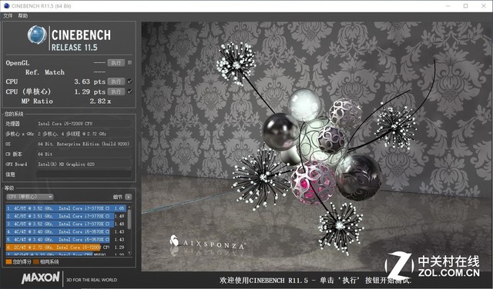Run the CPU (单核心) single-core test

116,91
